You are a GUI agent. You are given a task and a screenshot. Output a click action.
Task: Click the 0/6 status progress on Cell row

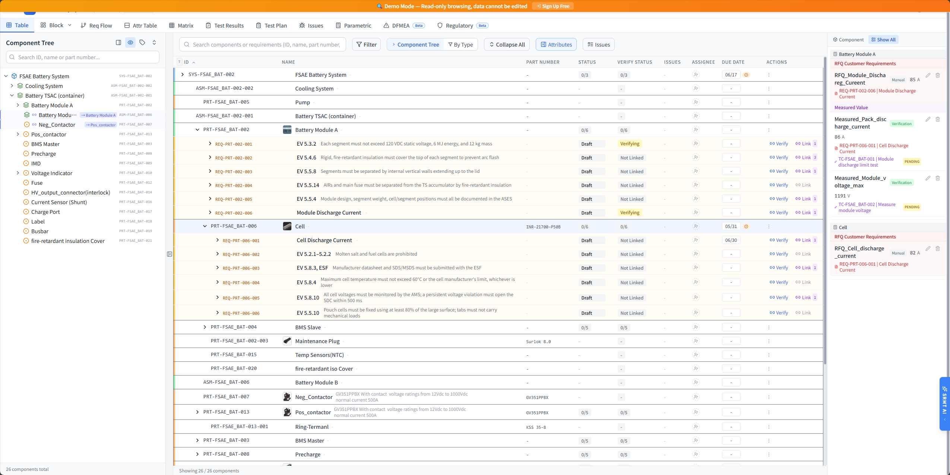[x=584, y=226]
